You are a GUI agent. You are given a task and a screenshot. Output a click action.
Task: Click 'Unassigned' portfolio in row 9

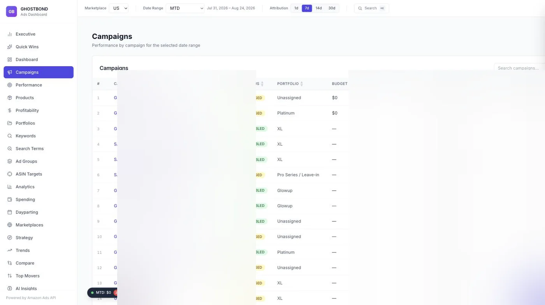click(289, 221)
